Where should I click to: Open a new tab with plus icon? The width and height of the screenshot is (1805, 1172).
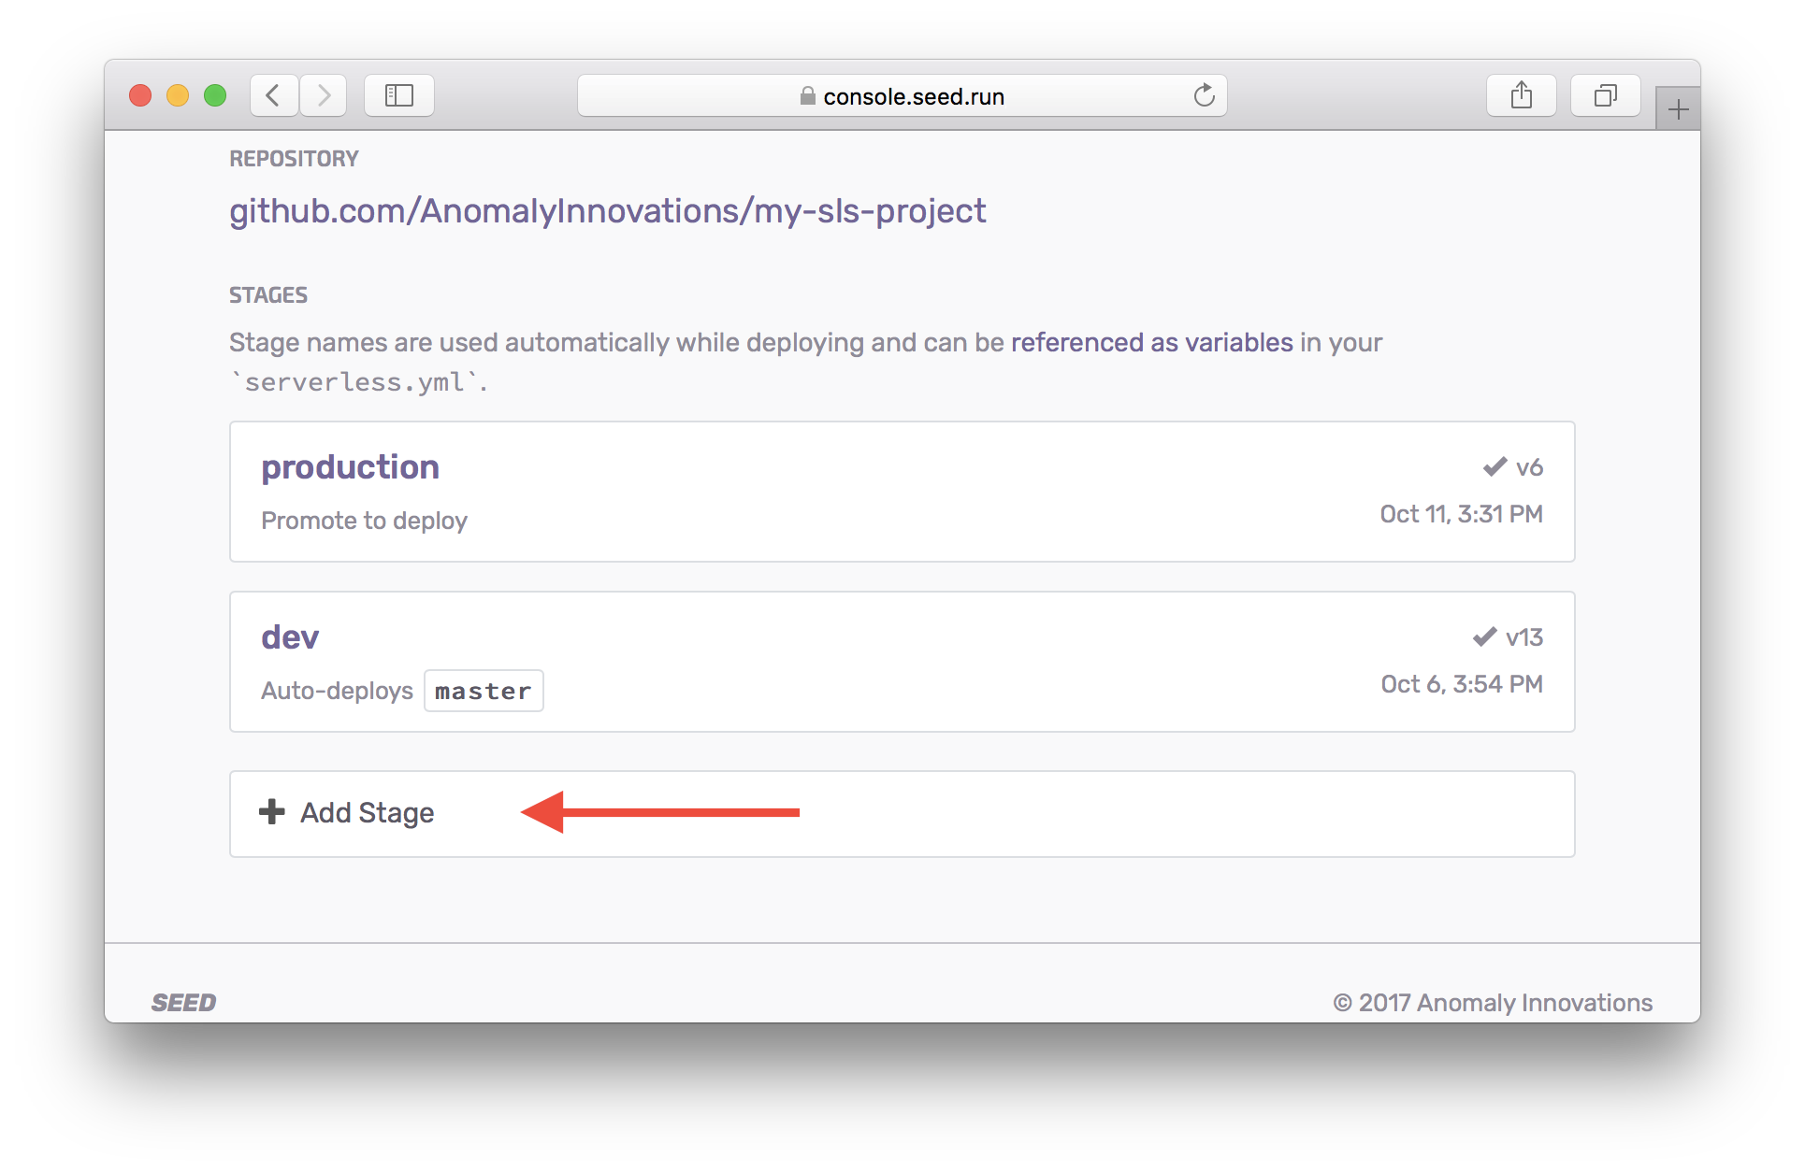coord(1678,109)
